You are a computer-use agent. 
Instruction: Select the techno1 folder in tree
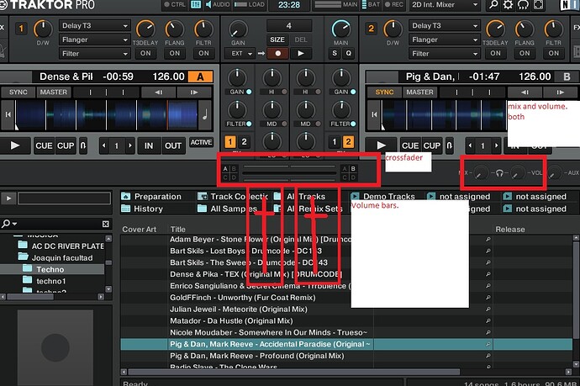pos(51,281)
